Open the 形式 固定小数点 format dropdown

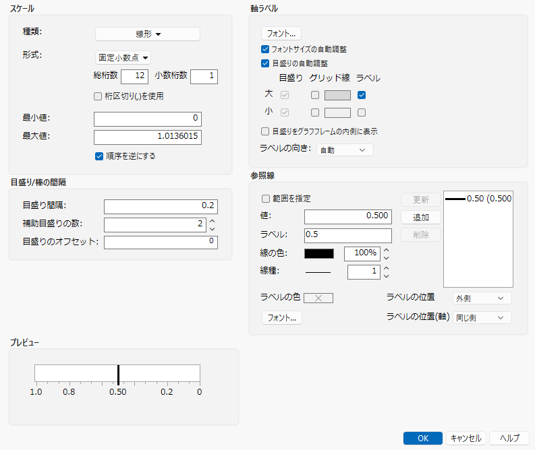[123, 57]
